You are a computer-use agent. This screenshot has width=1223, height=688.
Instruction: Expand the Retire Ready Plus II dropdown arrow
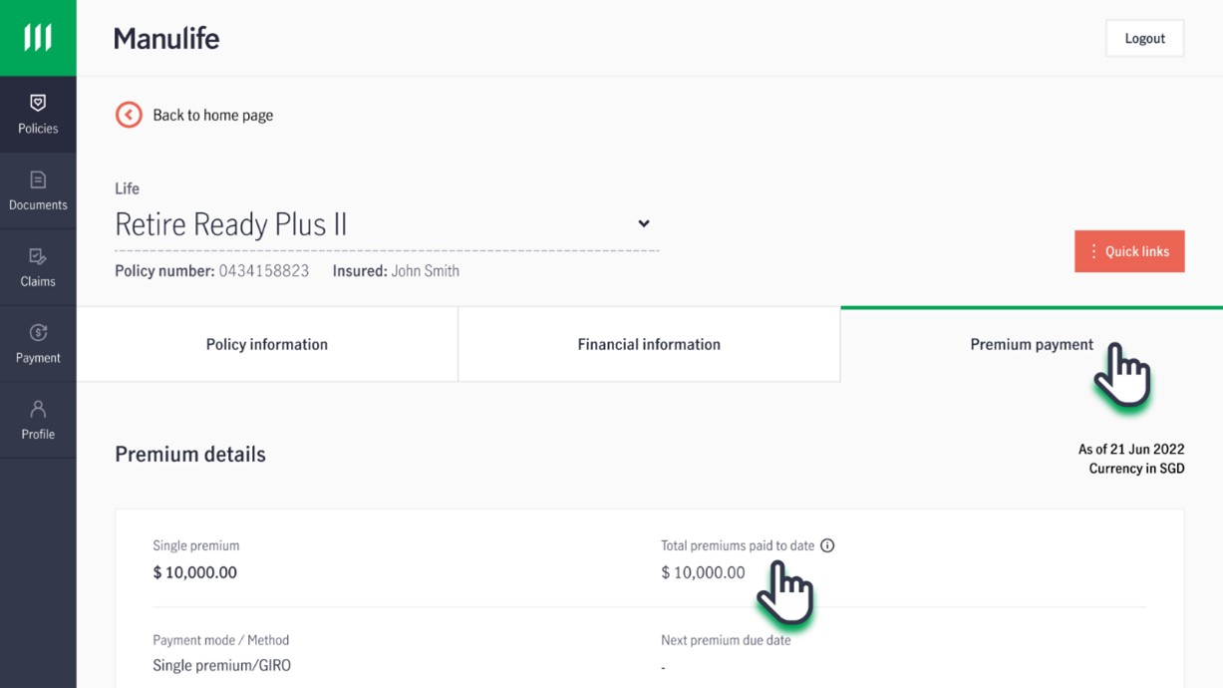(644, 223)
